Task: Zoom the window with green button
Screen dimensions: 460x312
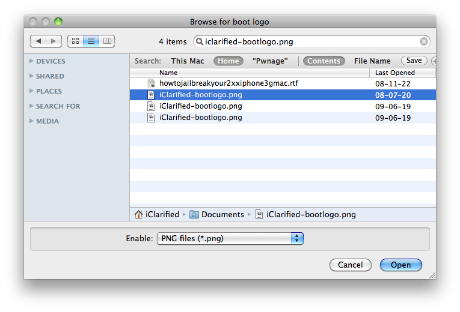Action: pyautogui.click(x=58, y=22)
